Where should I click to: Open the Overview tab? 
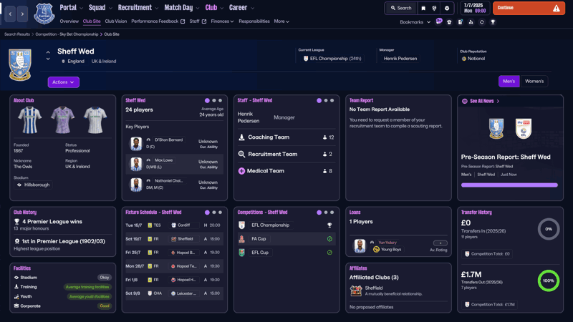click(69, 21)
